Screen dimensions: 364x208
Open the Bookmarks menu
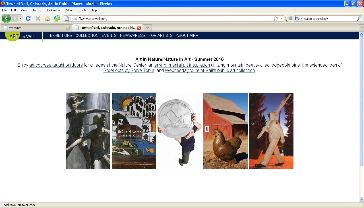pos(53,10)
